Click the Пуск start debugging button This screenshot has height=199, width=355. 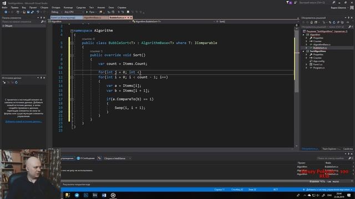(x=90, y=12)
